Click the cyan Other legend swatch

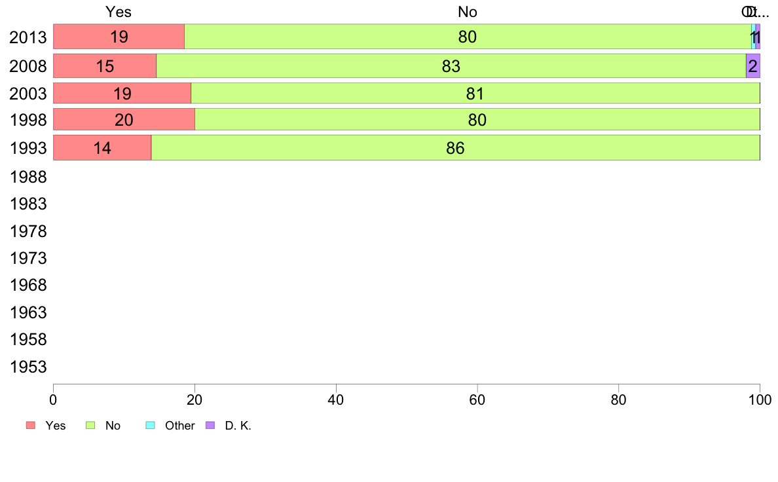click(151, 426)
